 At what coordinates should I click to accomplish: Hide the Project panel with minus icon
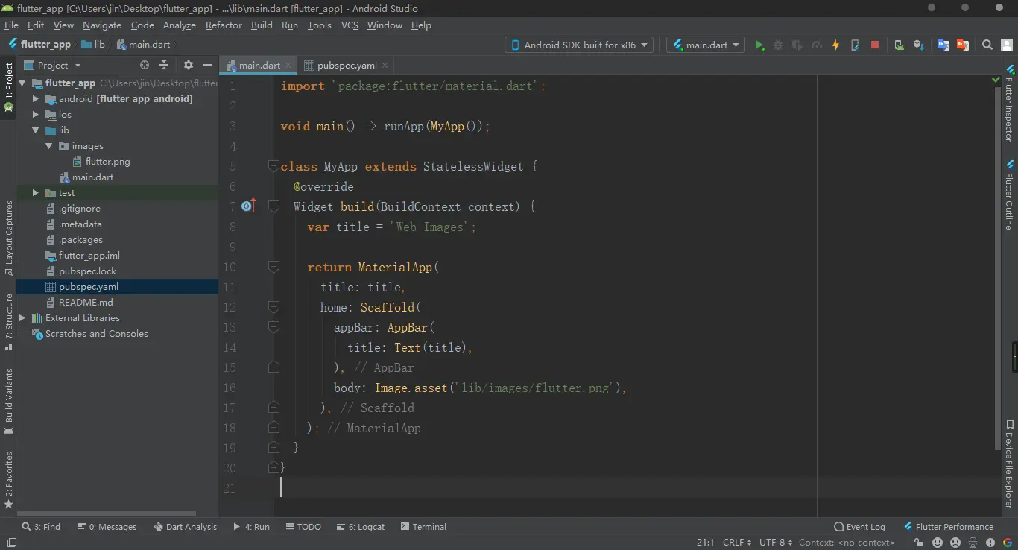coord(208,66)
